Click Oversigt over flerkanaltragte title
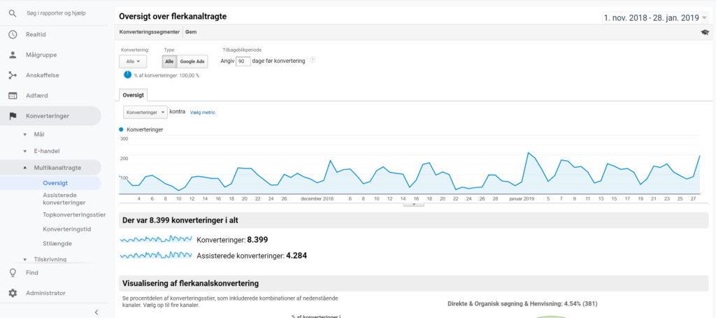716x318 pixels. click(173, 17)
